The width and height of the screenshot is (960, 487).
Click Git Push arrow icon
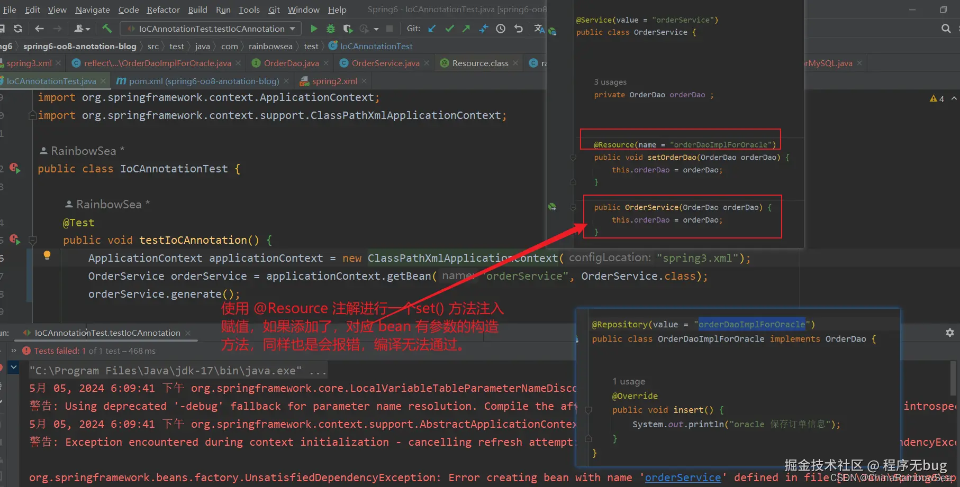[x=466, y=29]
